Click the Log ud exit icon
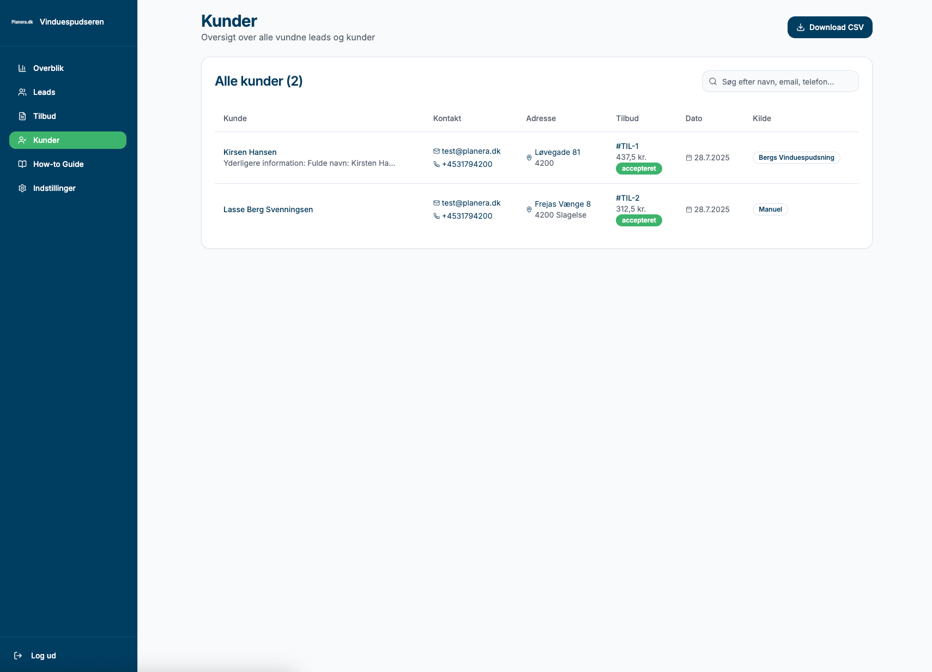The width and height of the screenshot is (932, 672). point(18,656)
